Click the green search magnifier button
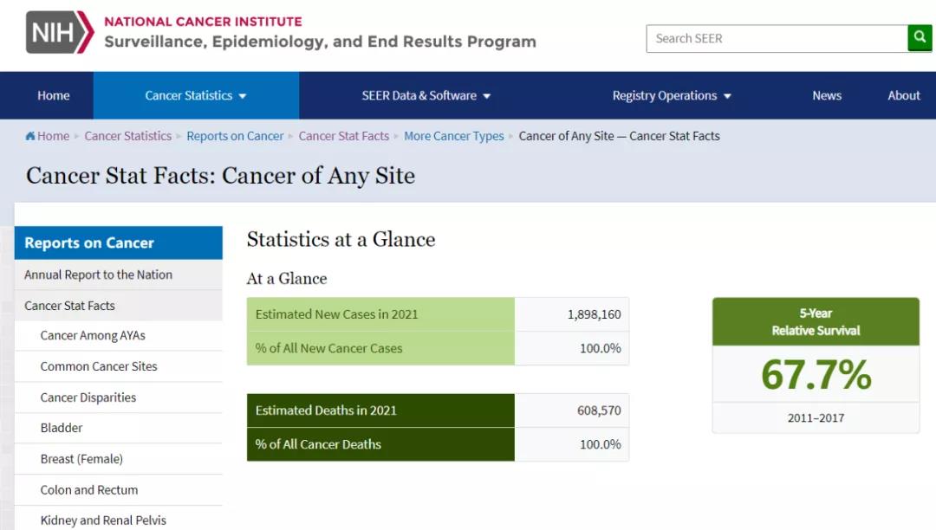 (x=920, y=38)
